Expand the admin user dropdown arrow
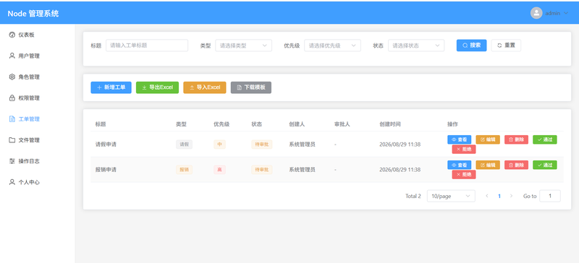The height and width of the screenshot is (263, 579). coord(566,13)
